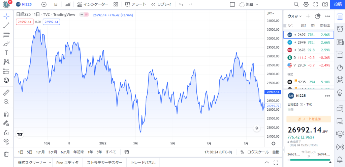Select the trend line drawing tool
The image size is (345, 167).
coord(6,25)
